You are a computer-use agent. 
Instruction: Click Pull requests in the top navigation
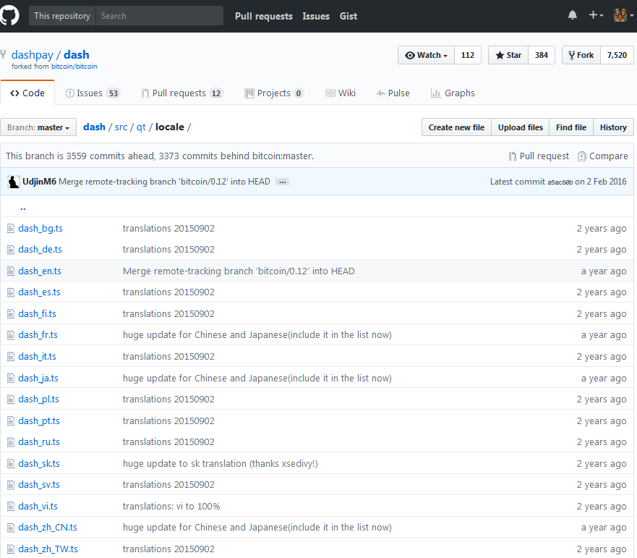coord(264,16)
